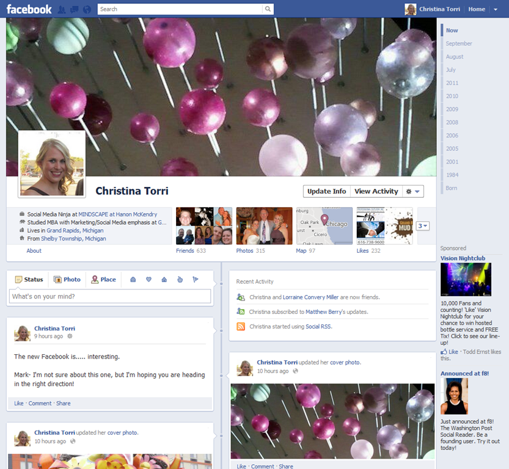
Task: Add a relationship event with the heart icon
Action: [148, 279]
